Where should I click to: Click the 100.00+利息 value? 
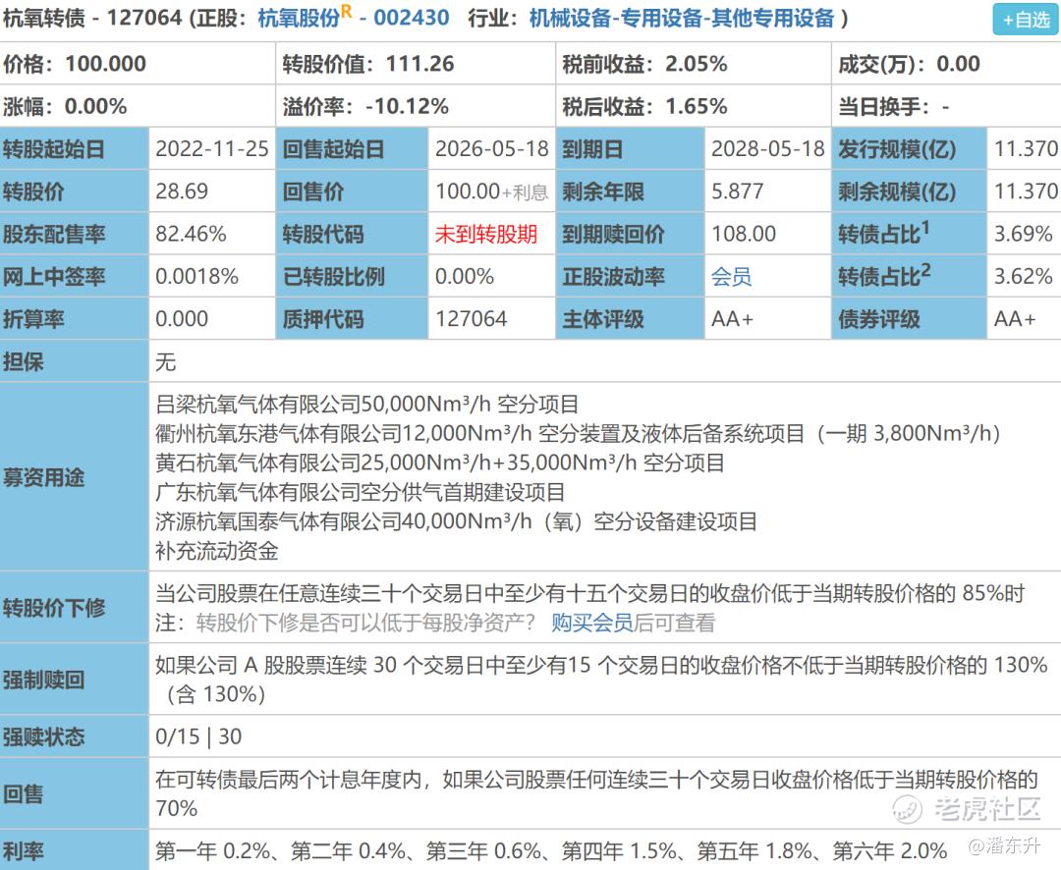491,191
